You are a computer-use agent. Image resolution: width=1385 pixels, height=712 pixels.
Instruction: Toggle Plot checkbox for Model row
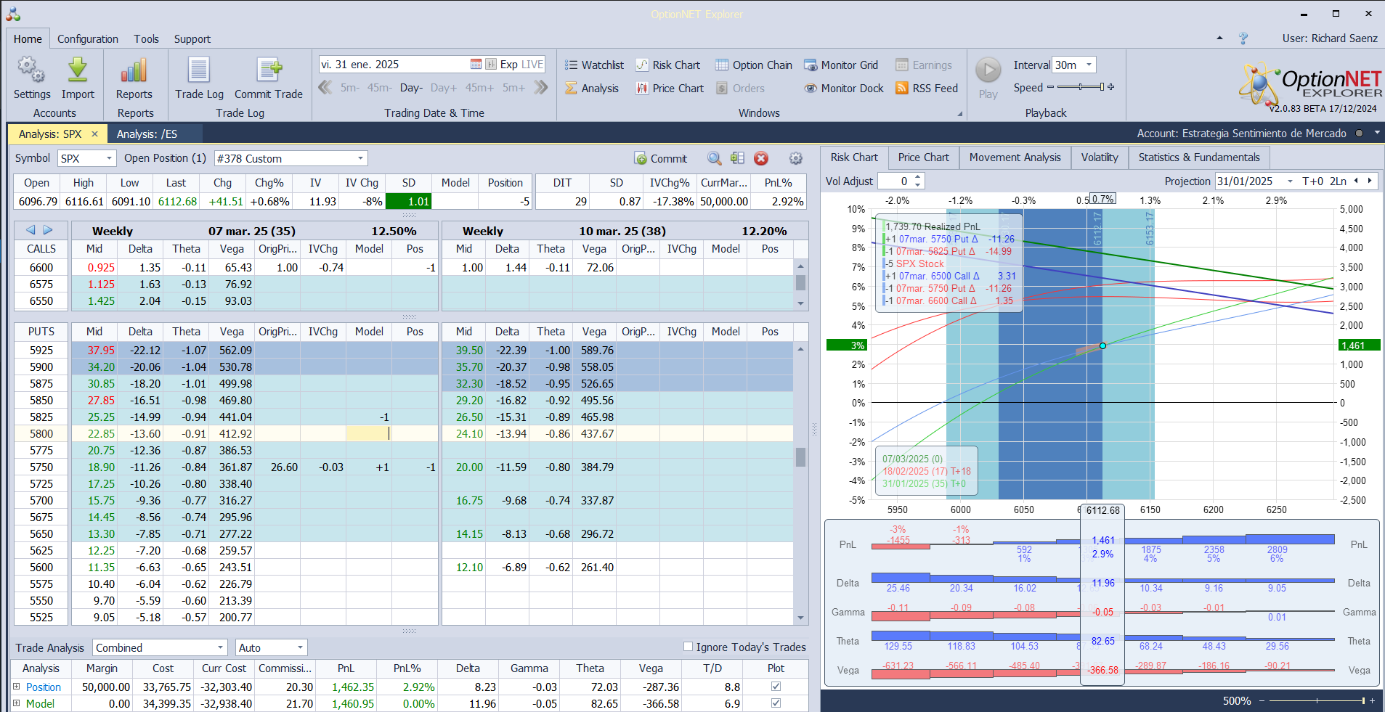coord(776,703)
